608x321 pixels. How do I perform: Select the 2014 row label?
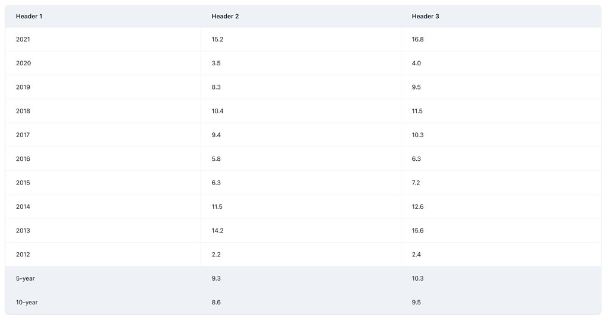23,206
